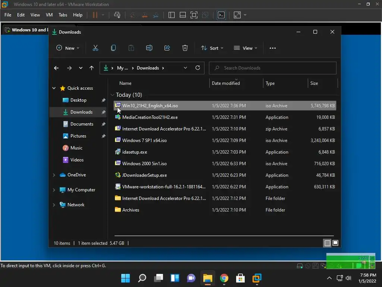Click VMware revert snapshot icon
This screenshot has width=382, height=287.
(144, 15)
